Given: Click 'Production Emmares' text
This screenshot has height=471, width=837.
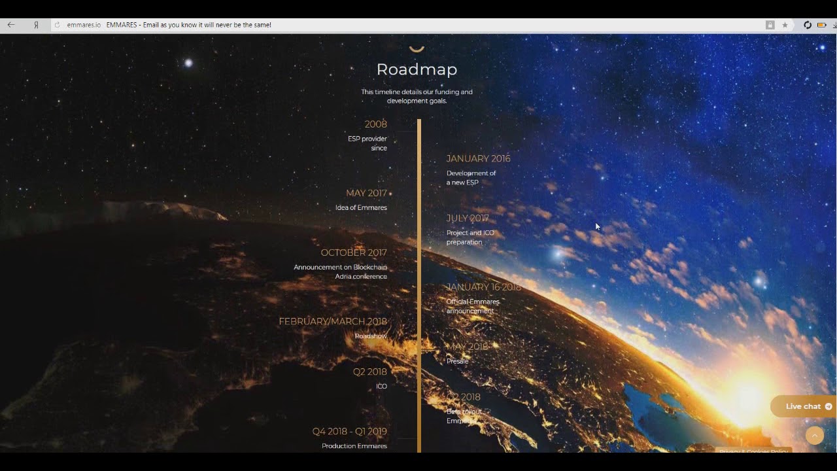Looking at the screenshot, I should 354,446.
